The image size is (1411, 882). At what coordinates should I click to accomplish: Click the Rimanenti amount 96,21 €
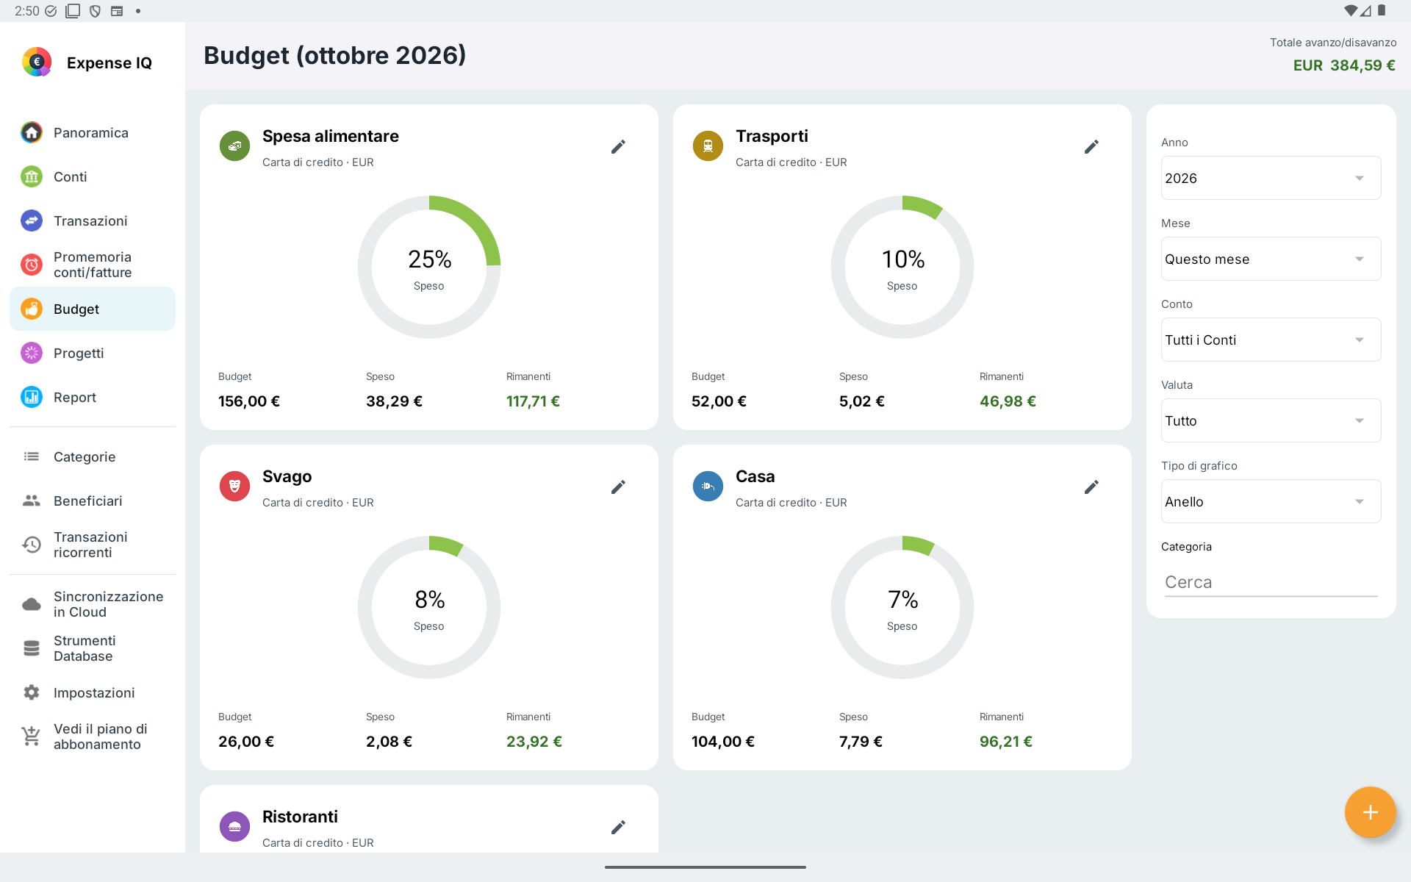point(1005,742)
